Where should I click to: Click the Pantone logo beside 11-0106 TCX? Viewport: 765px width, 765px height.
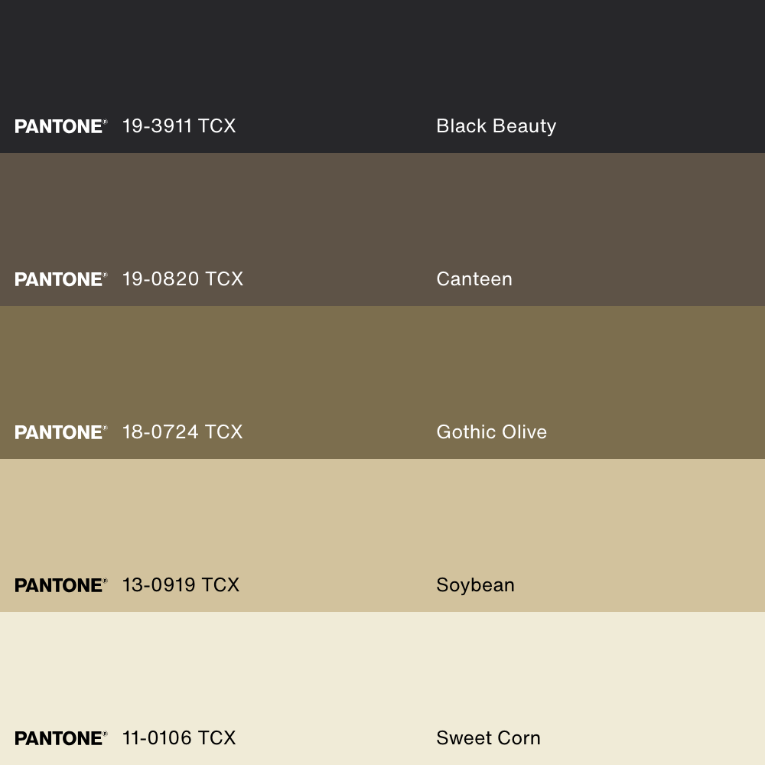[61, 738]
